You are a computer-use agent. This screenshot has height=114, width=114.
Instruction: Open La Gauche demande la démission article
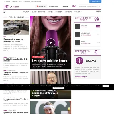[45, 93]
